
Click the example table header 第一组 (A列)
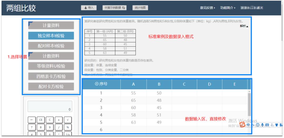coord(105,31)
